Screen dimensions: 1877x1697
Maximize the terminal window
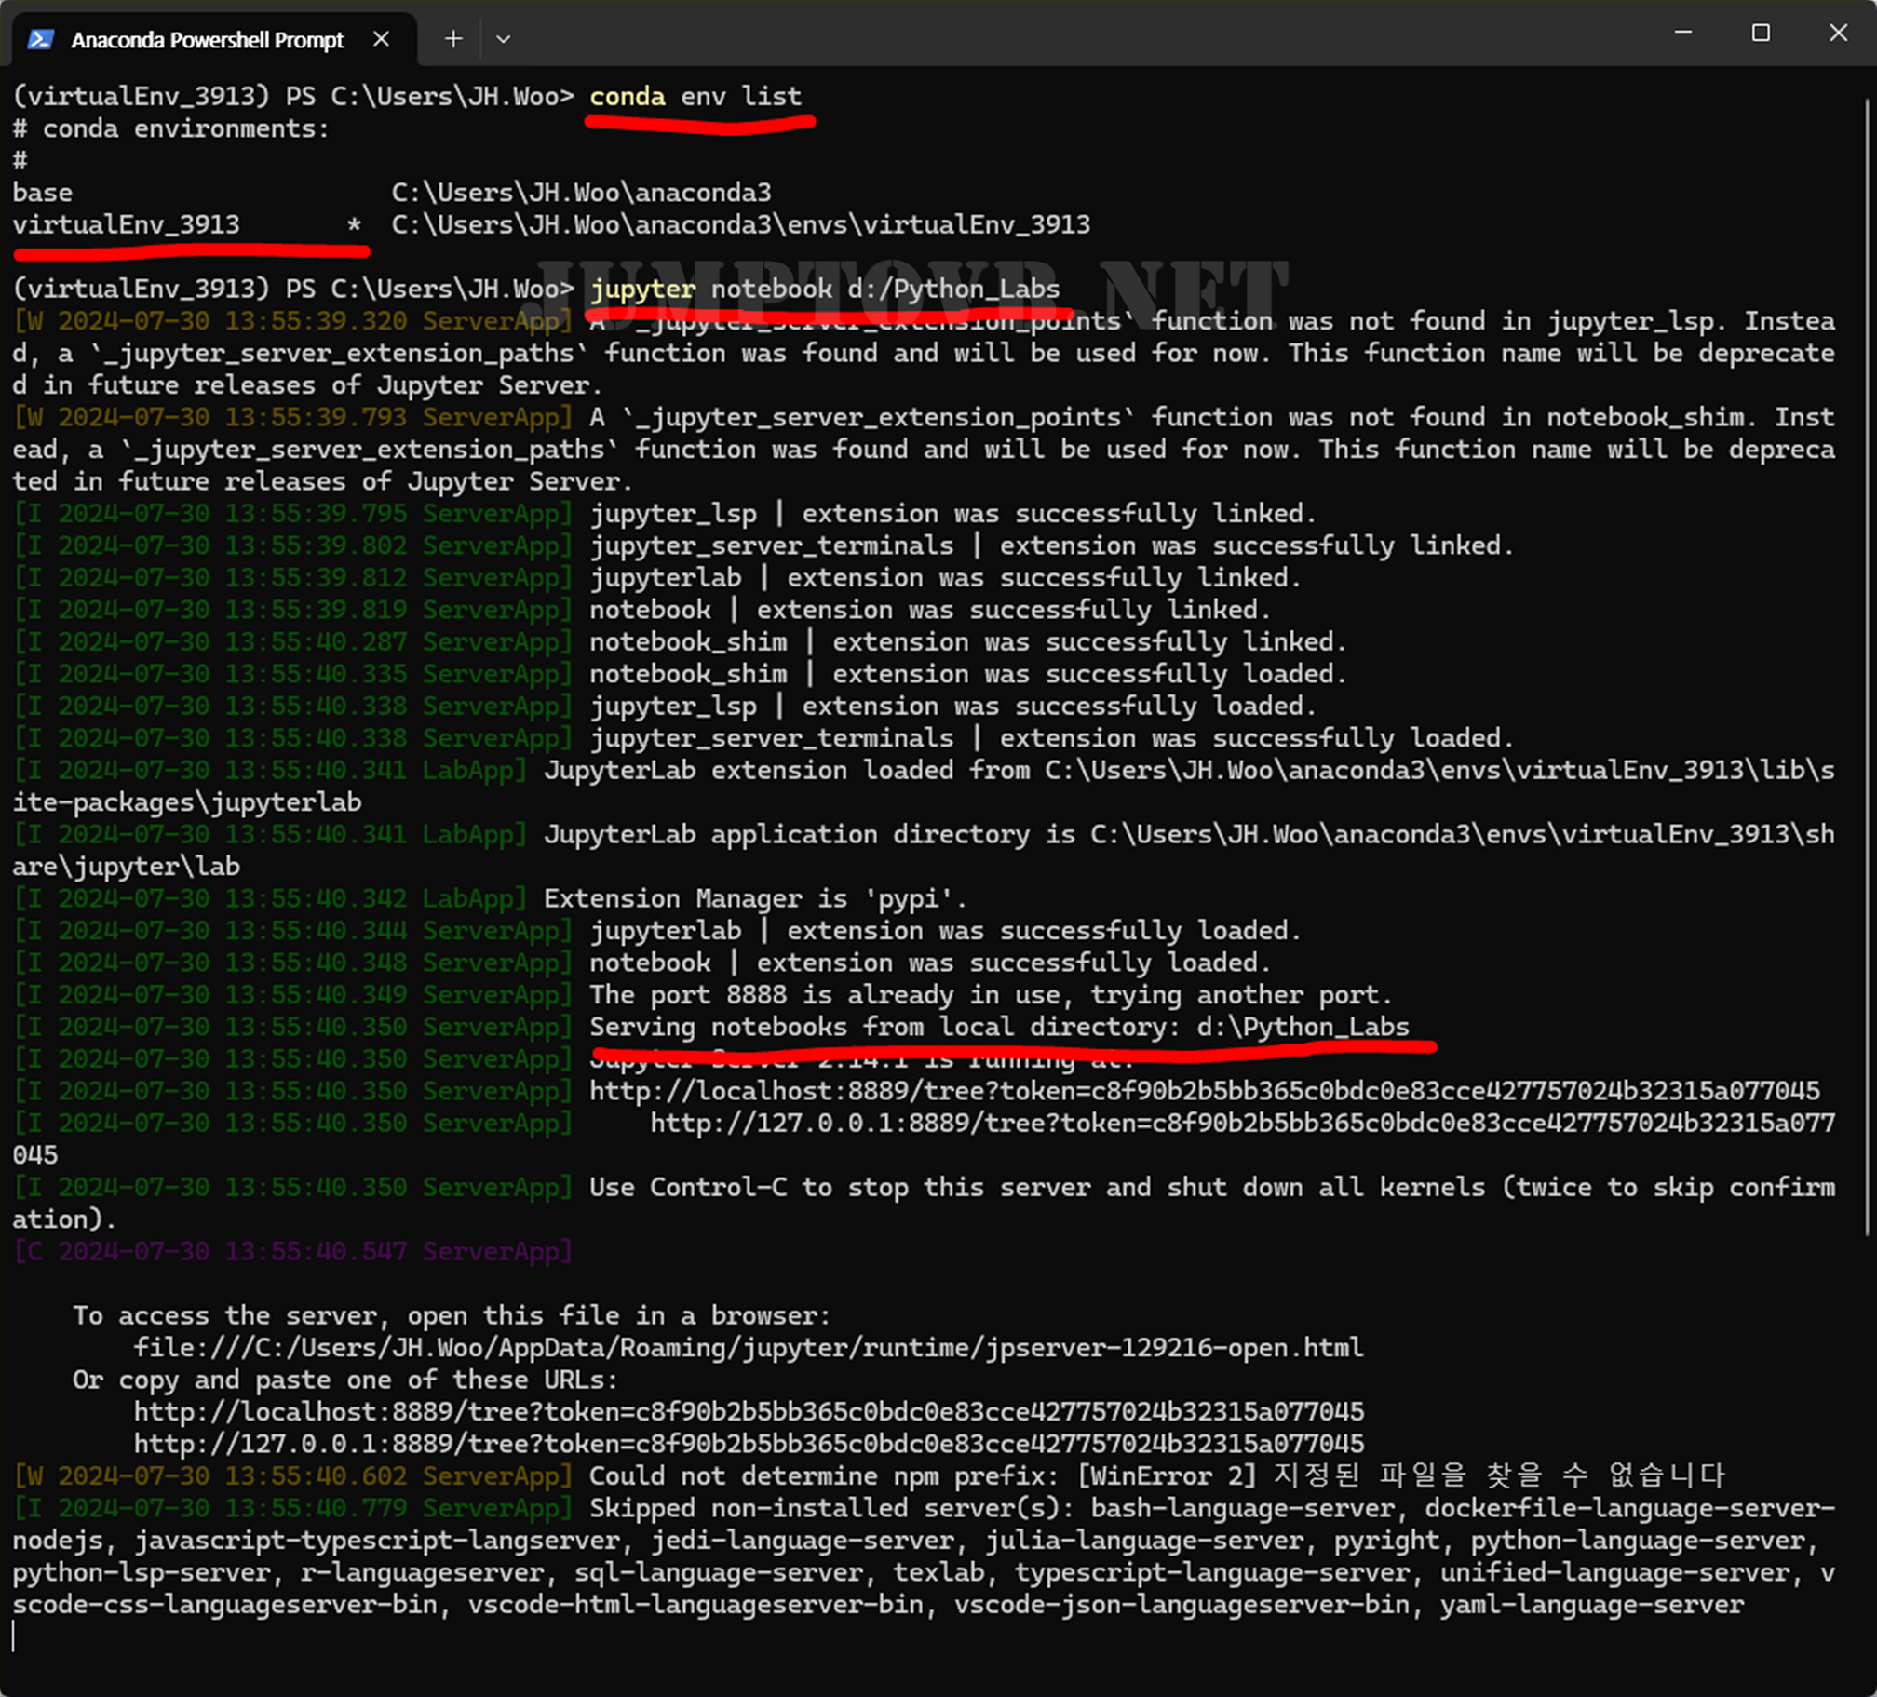[1761, 33]
